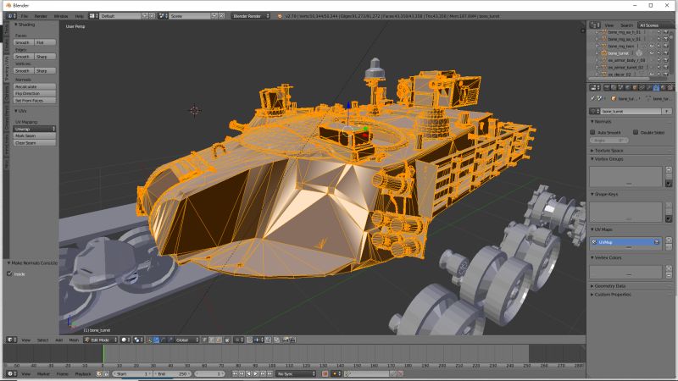Viewport: 678px width, 381px height.
Task: Toggle selectability of bone_turret in outliner
Action: (659, 53)
